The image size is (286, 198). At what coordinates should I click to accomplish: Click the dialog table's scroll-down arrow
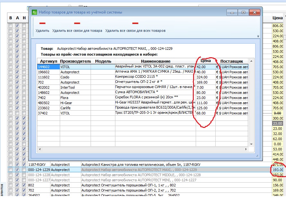(251, 144)
